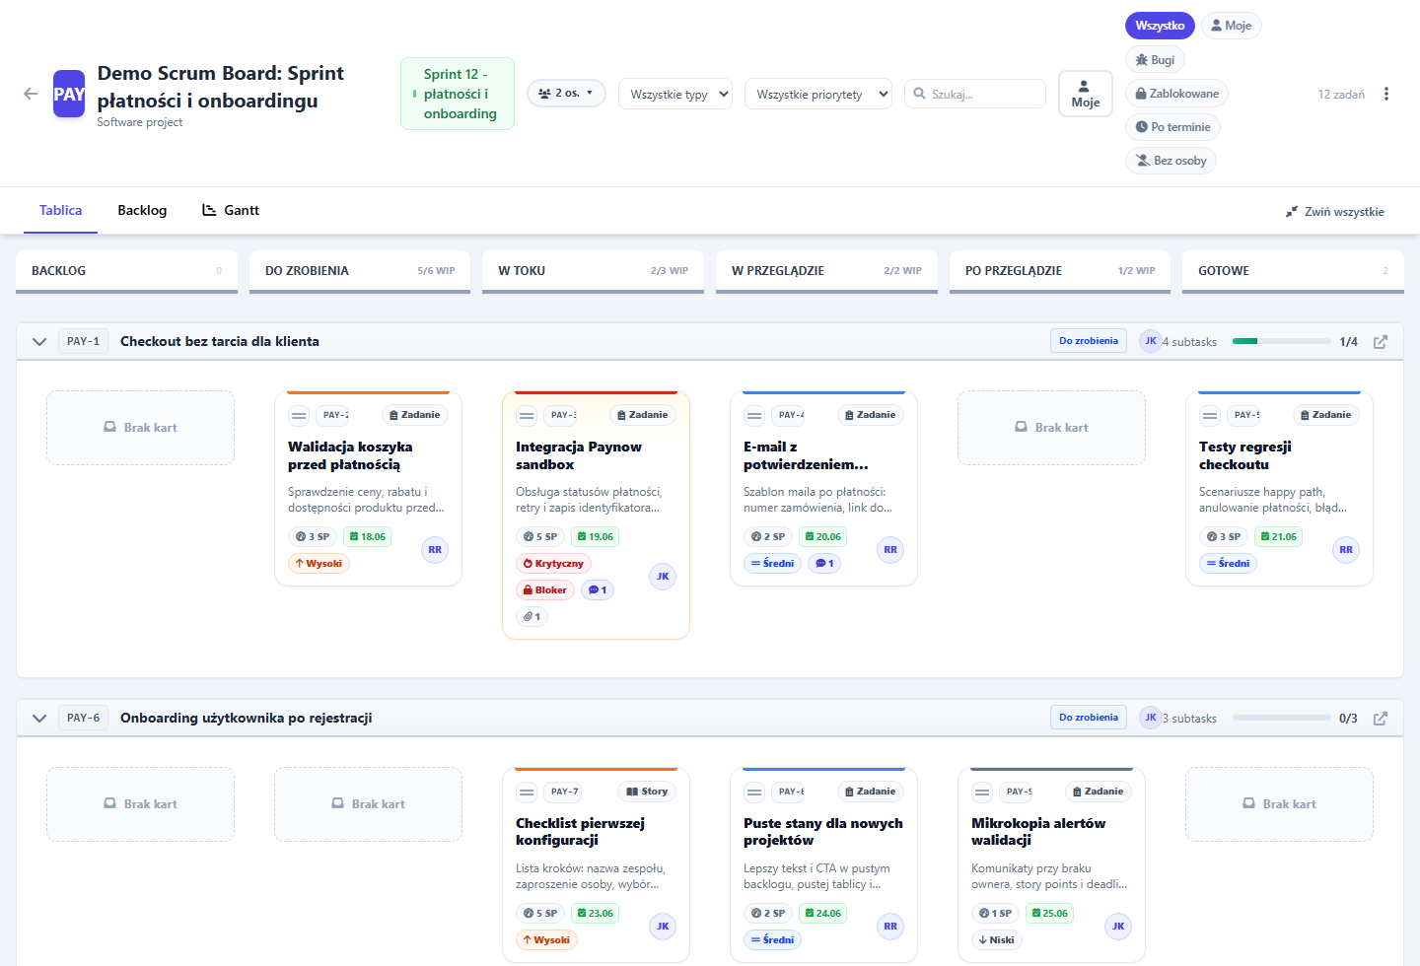Screen dimensions: 1420x966
Task: Open the three-dot more options menu
Action: click(1386, 94)
